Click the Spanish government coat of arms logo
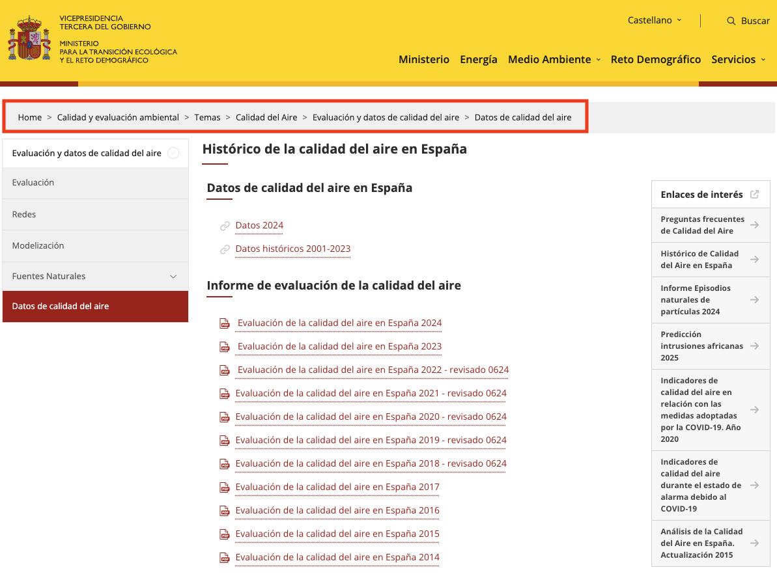Screen dimensions: 777x574 click(29, 39)
